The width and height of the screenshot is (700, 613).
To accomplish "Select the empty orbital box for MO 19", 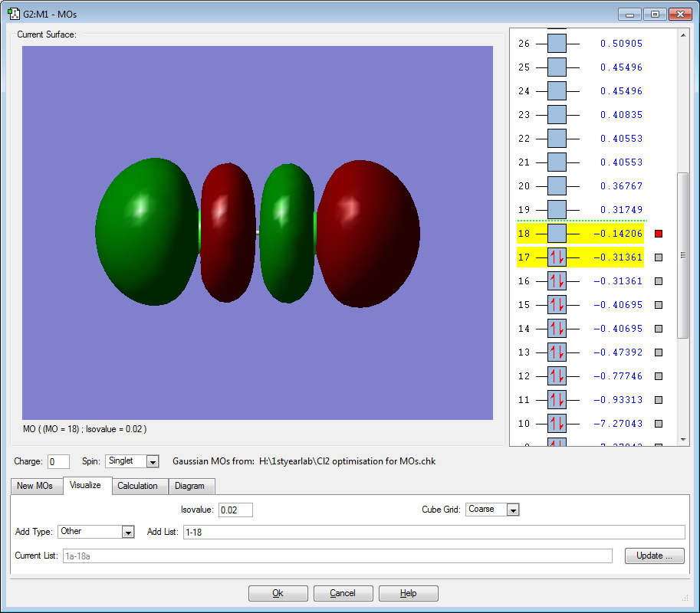I will pos(557,210).
